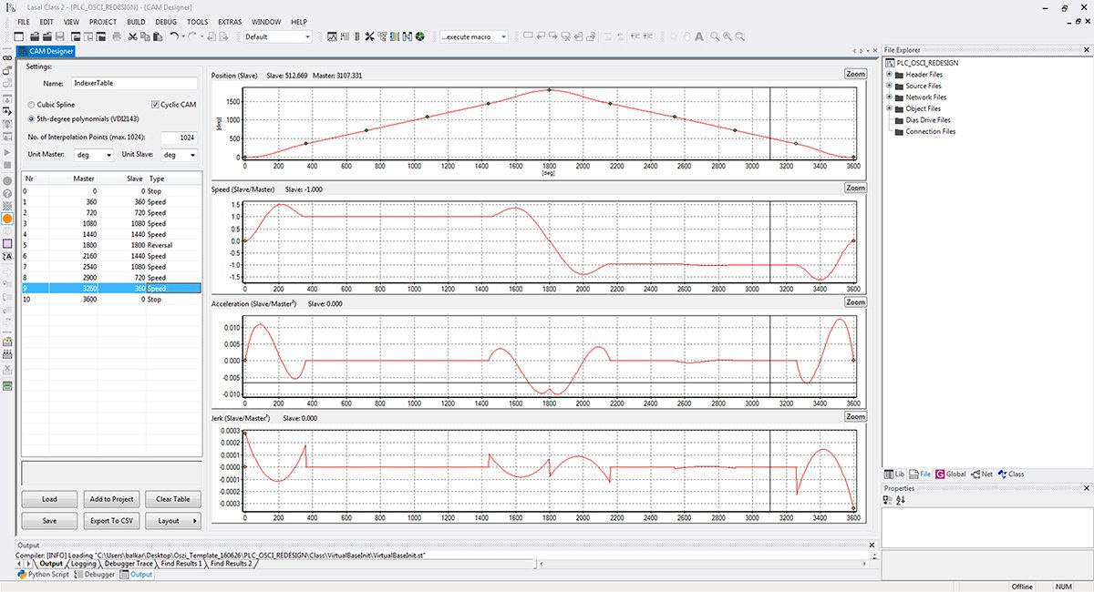Click the Zoom button of Position graph
The height and width of the screenshot is (592, 1094).
(855, 74)
